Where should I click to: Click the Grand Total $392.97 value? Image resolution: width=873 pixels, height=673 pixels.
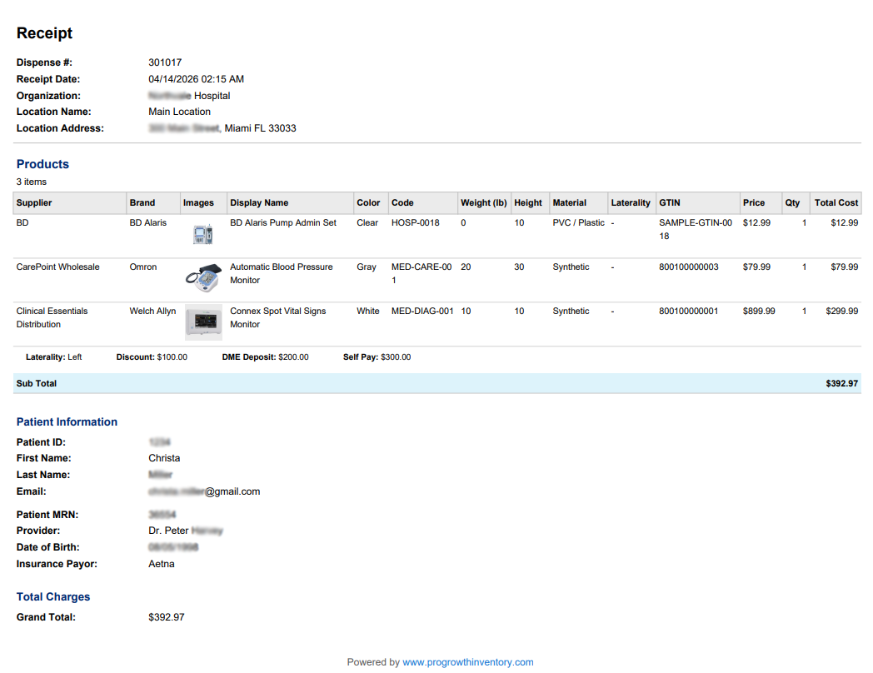167,616
